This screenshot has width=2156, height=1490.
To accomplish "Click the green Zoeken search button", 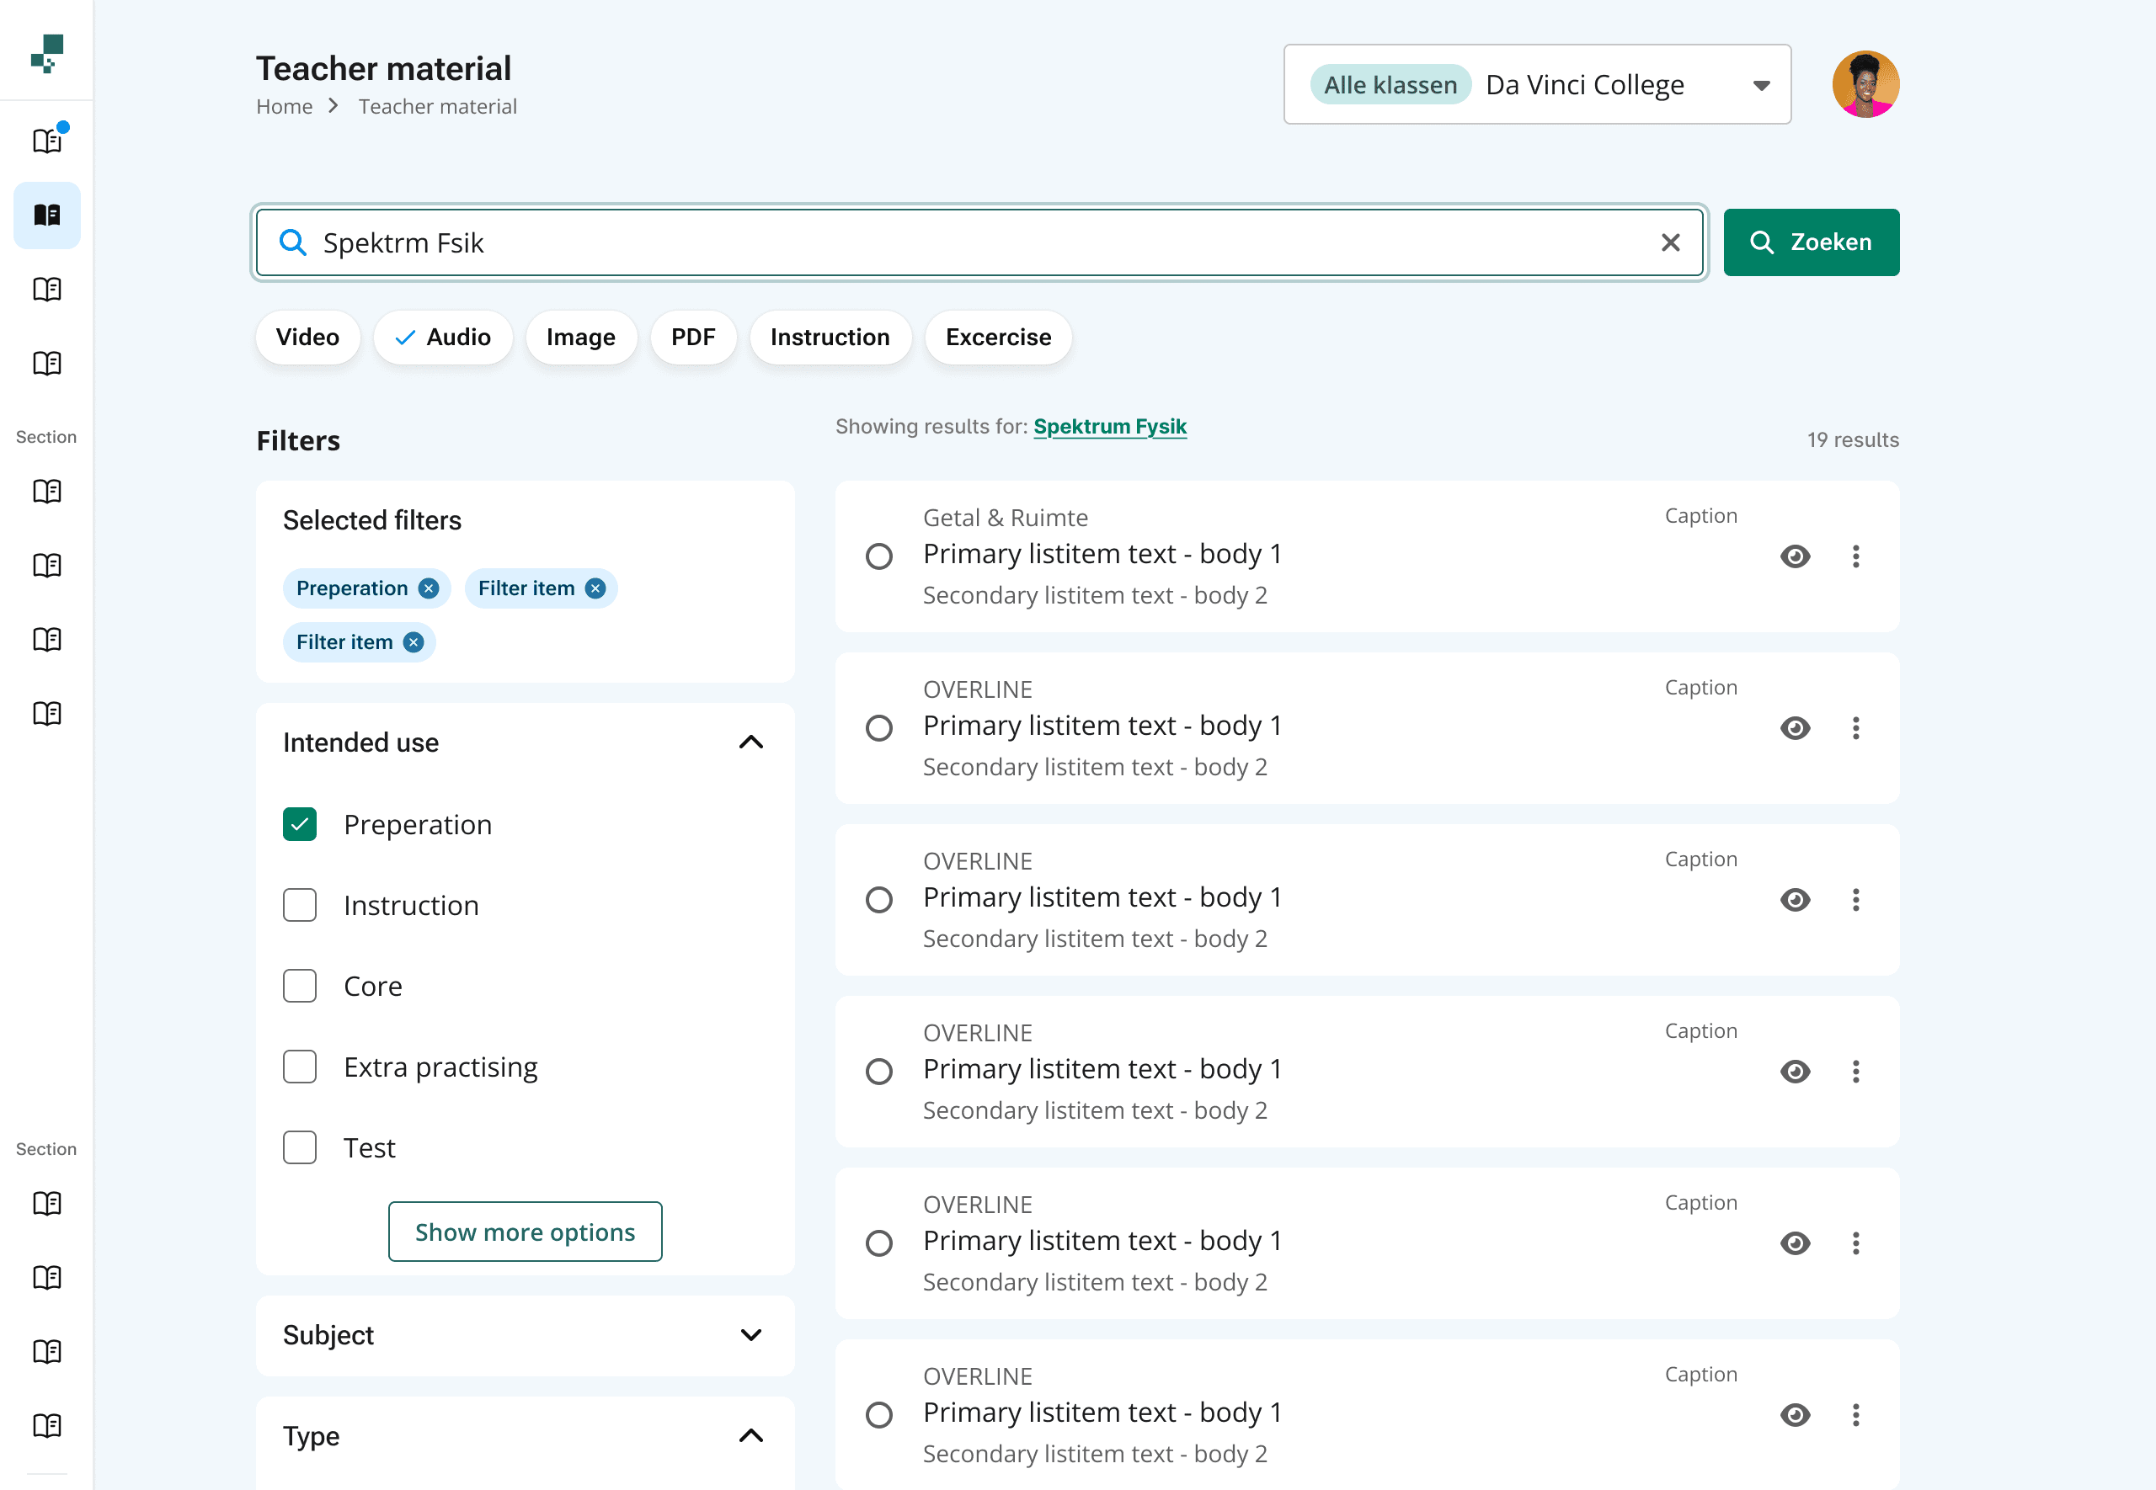I will point(1811,242).
